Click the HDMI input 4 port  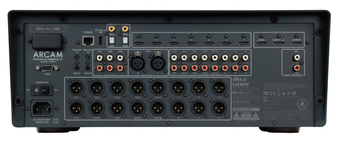(x=191, y=43)
